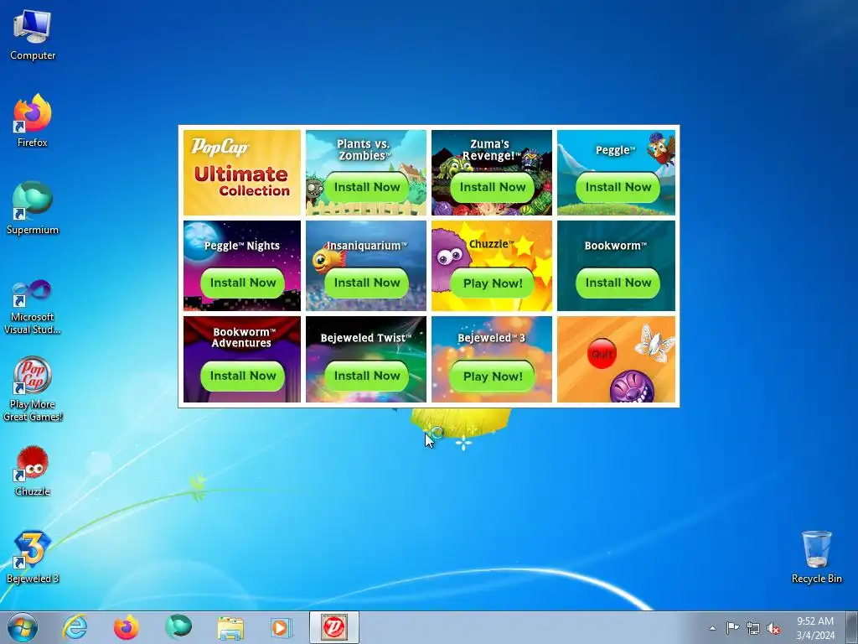Open Windows Explorer folder in taskbar
Screen dimensions: 858x644
(230, 628)
